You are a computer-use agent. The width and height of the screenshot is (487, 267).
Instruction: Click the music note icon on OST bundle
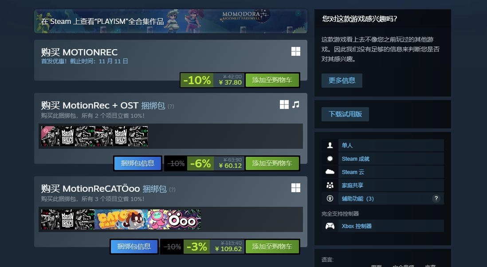coord(296,104)
